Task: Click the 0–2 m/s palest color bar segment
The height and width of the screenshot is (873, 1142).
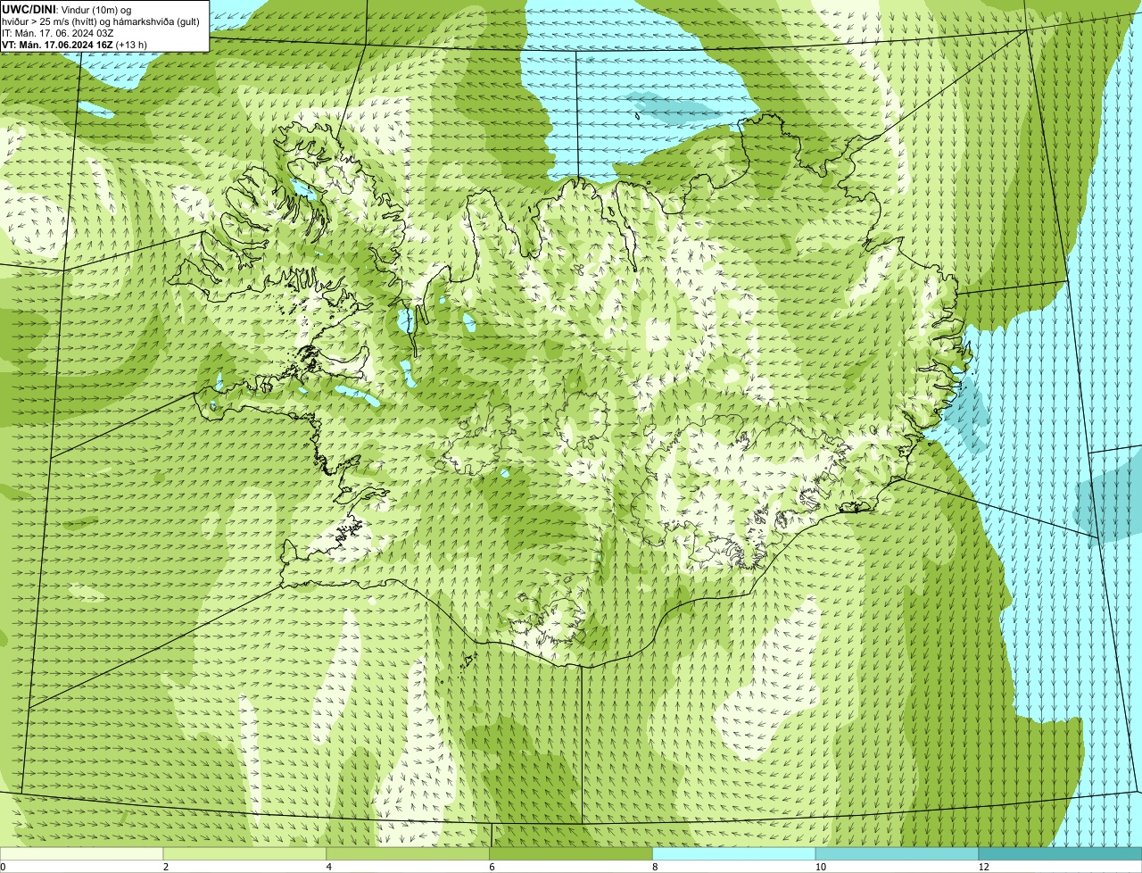Action: [x=82, y=854]
